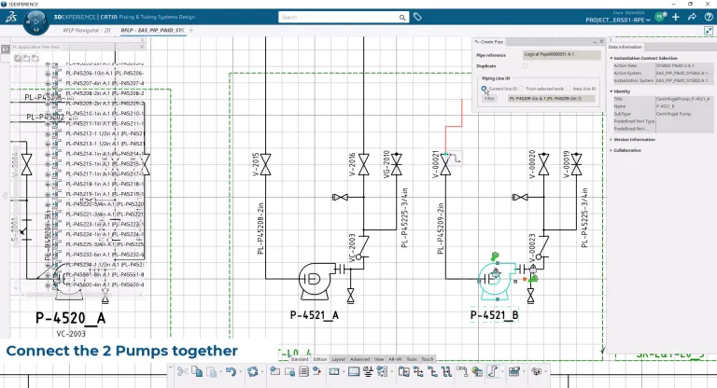Enable the Duplicate checkbox
This screenshot has width=717, height=388.
(x=526, y=67)
